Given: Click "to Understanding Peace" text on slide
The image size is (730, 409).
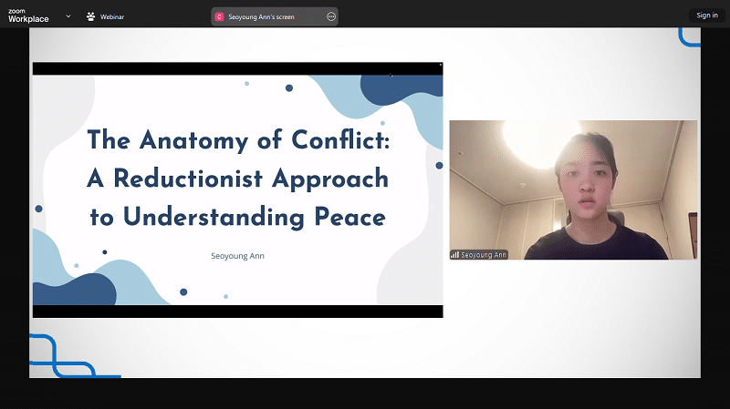Looking at the screenshot, I should coord(237,218).
